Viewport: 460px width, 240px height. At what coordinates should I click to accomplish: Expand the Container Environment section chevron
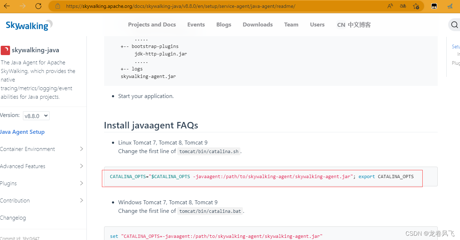(81, 149)
